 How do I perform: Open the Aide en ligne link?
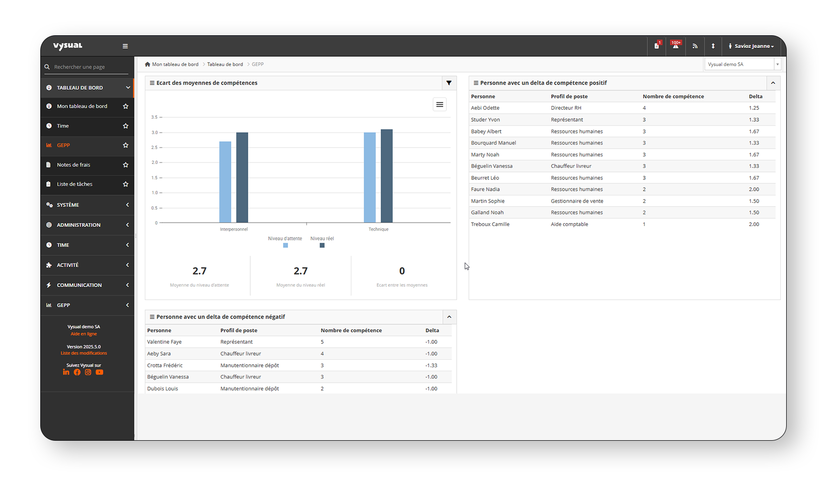tap(84, 334)
